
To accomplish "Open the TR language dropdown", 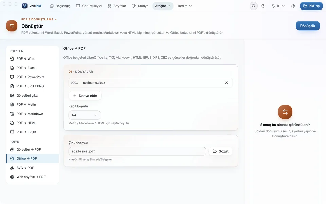I will pyautogui.click(x=278, y=6).
